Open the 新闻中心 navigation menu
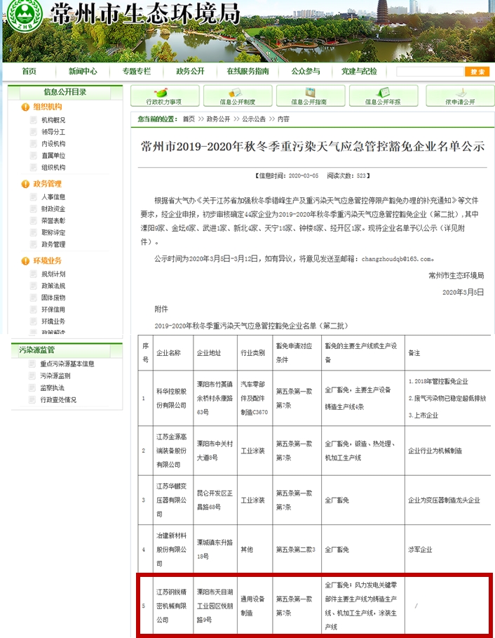 click(83, 72)
